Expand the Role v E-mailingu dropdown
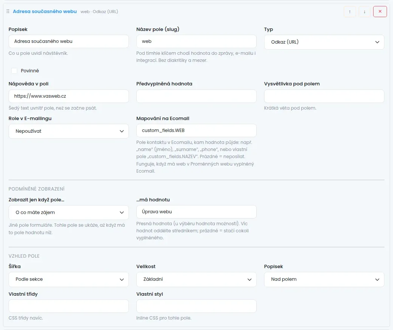 (x=69, y=131)
